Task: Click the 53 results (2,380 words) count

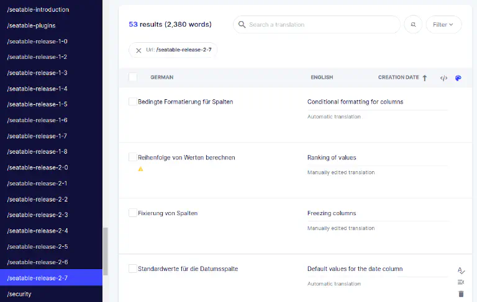Action: click(170, 24)
